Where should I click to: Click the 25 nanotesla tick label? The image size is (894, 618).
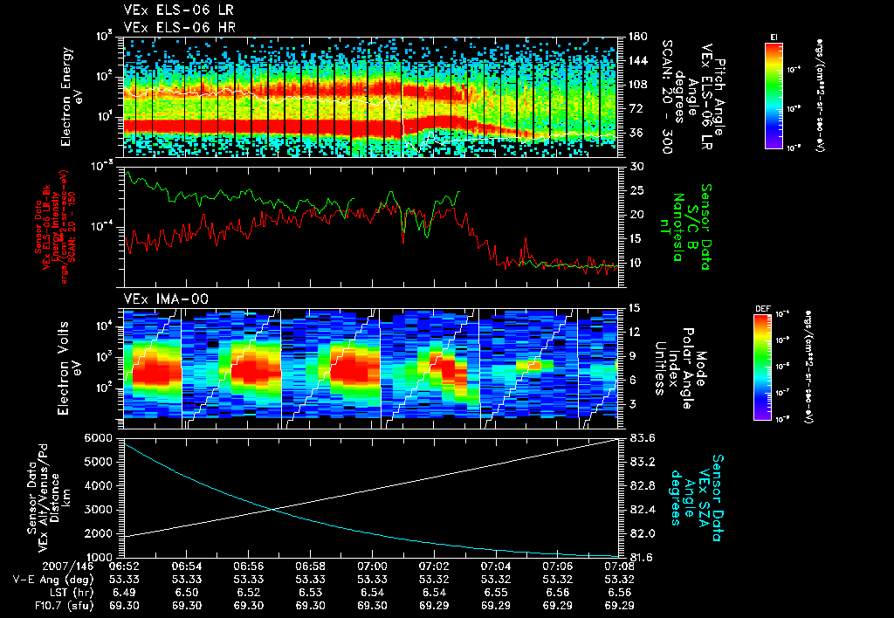(x=636, y=190)
